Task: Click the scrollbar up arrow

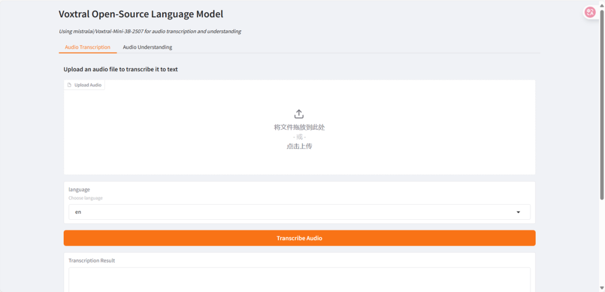Action: (601, 3)
